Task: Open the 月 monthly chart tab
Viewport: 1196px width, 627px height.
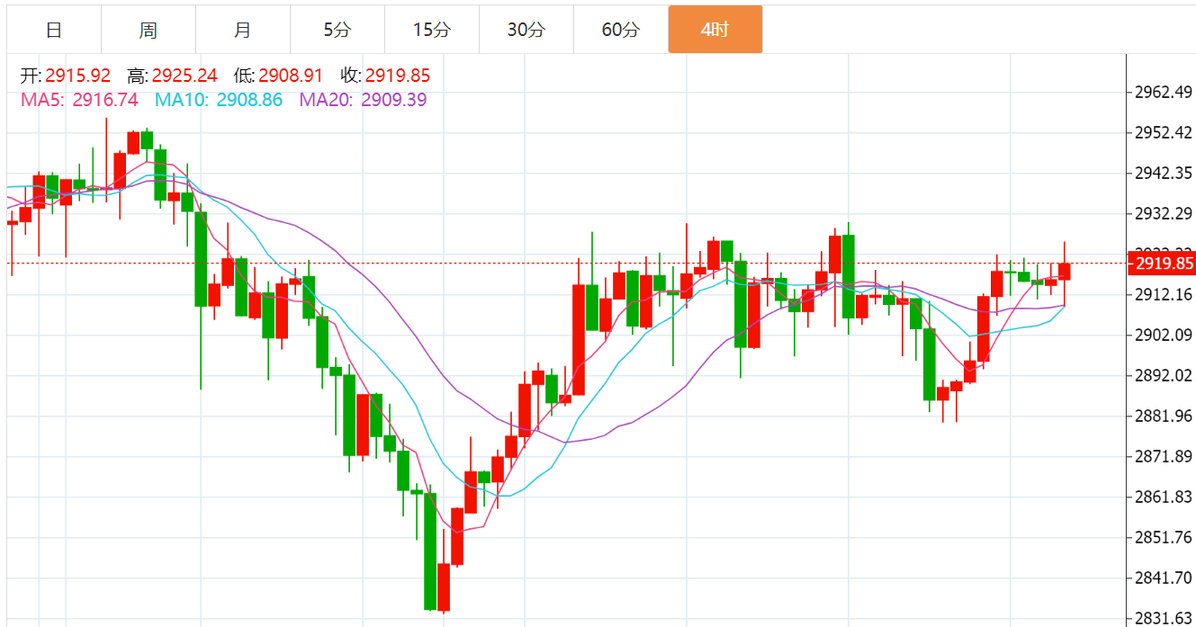Action: (243, 30)
